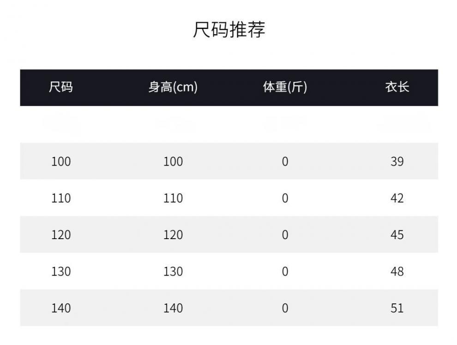Select height value 120 under 身高(cm)
The image size is (457, 345).
173,234
